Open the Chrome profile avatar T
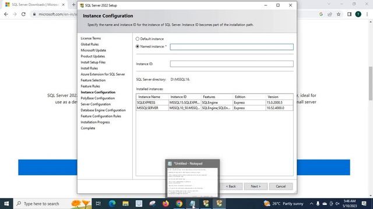 (x=358, y=14)
